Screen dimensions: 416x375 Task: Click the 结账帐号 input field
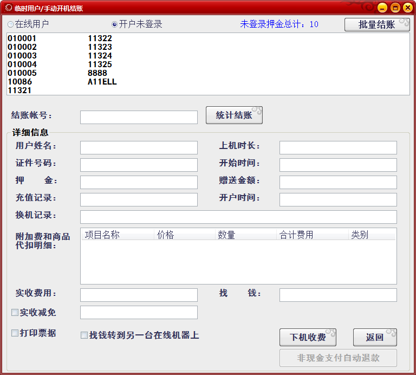tap(139, 117)
